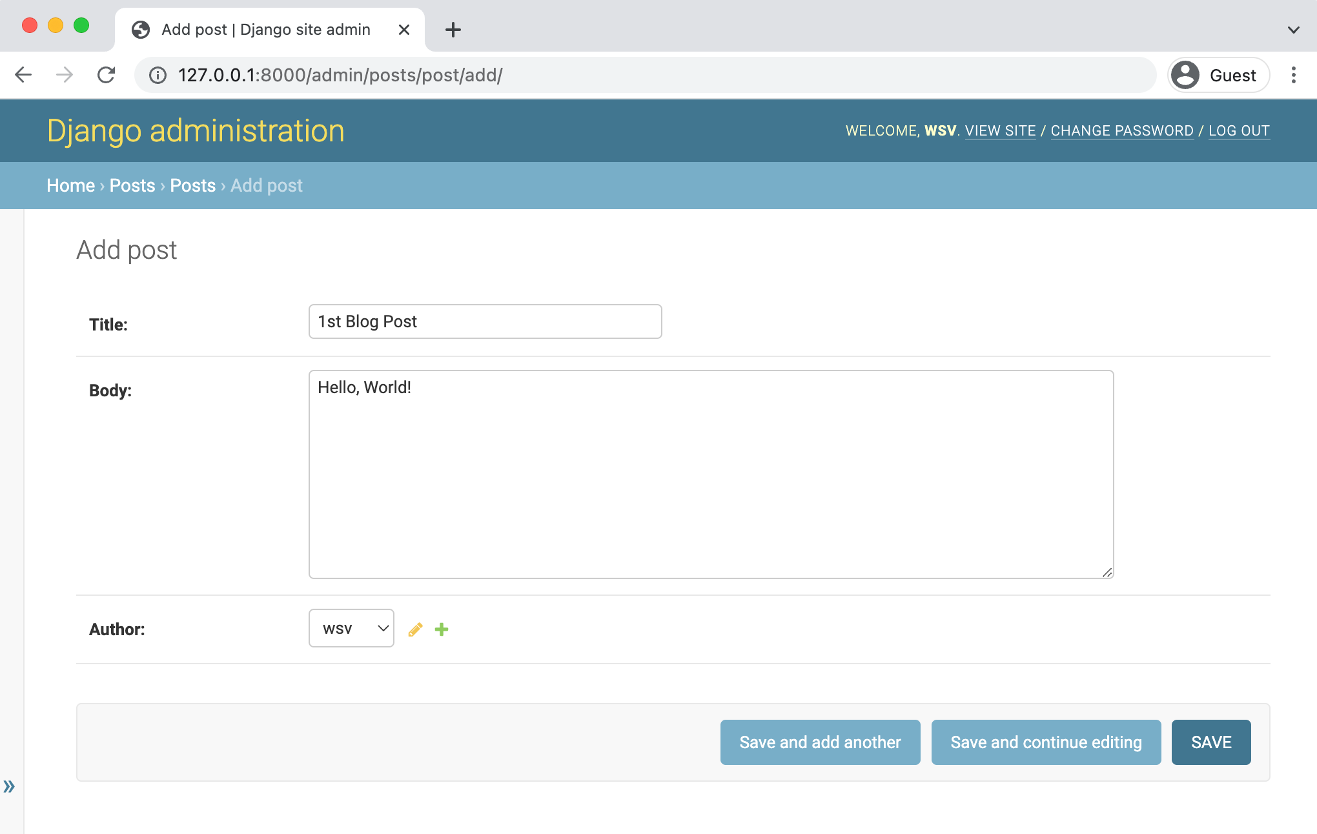Expand the sidebar with double-chevron icon
Viewport: 1317px width, 834px height.
click(x=9, y=786)
